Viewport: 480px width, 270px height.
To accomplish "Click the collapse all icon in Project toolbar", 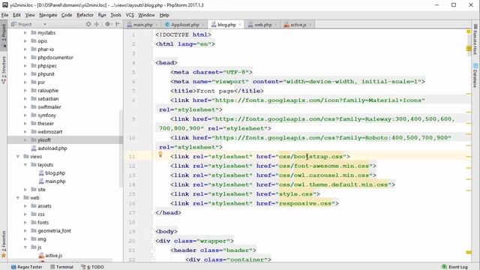I will tap(97, 24).
